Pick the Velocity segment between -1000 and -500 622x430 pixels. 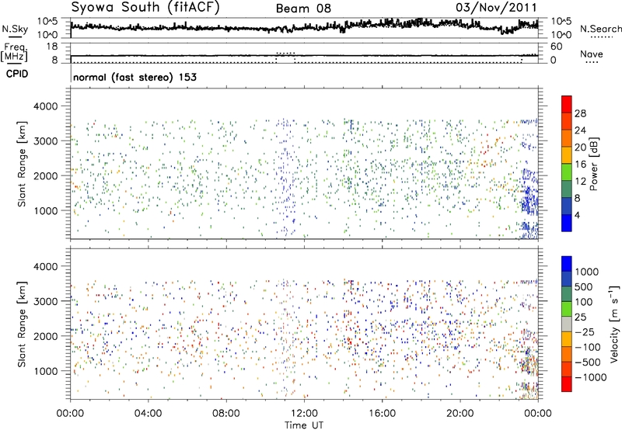[567, 369]
